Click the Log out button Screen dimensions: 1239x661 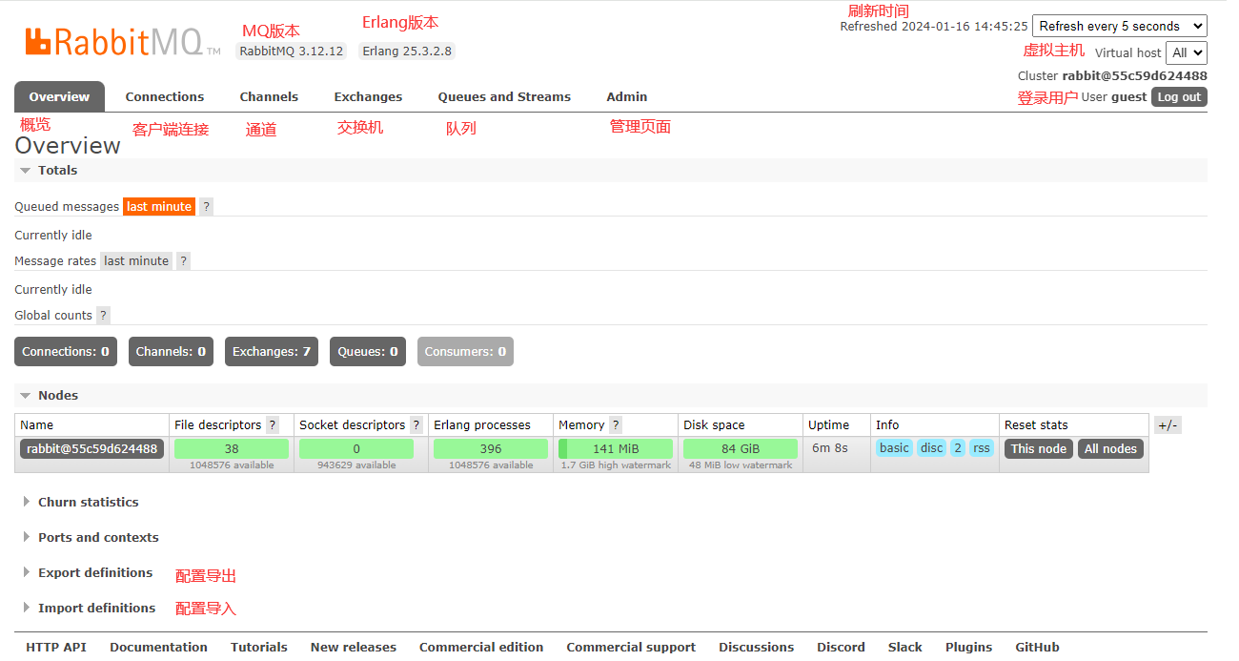pos(1179,97)
